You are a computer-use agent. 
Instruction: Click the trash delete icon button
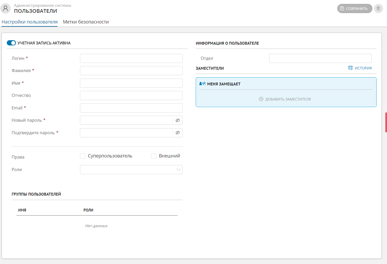pos(378,9)
